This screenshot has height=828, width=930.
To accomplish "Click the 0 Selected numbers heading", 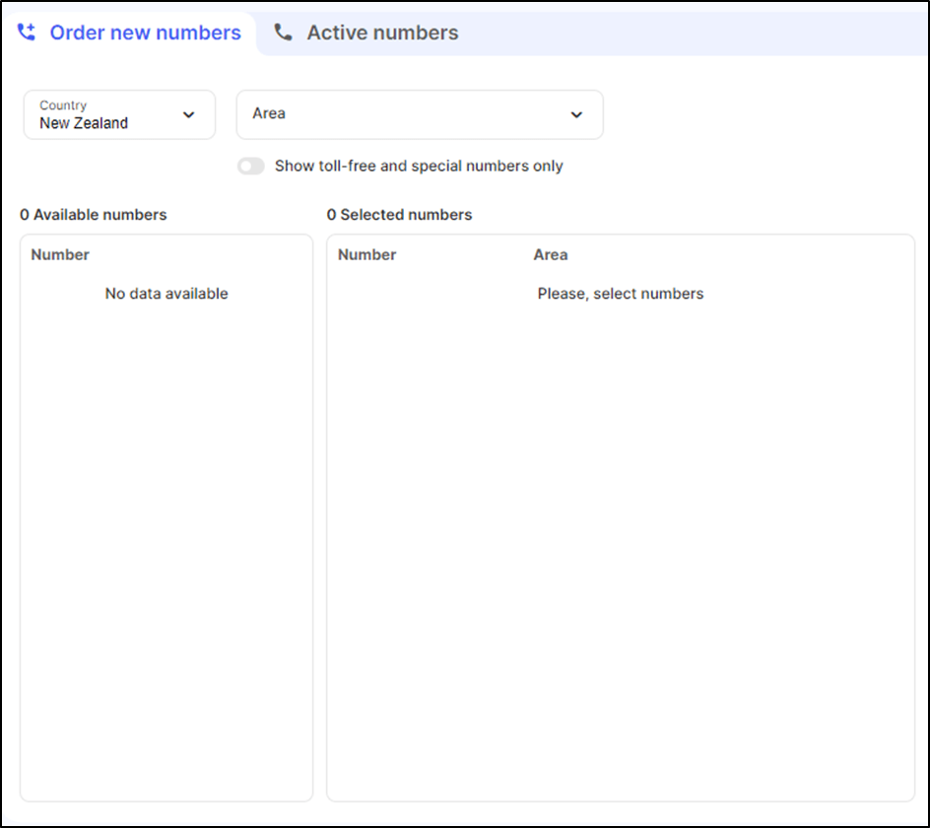I will (399, 214).
